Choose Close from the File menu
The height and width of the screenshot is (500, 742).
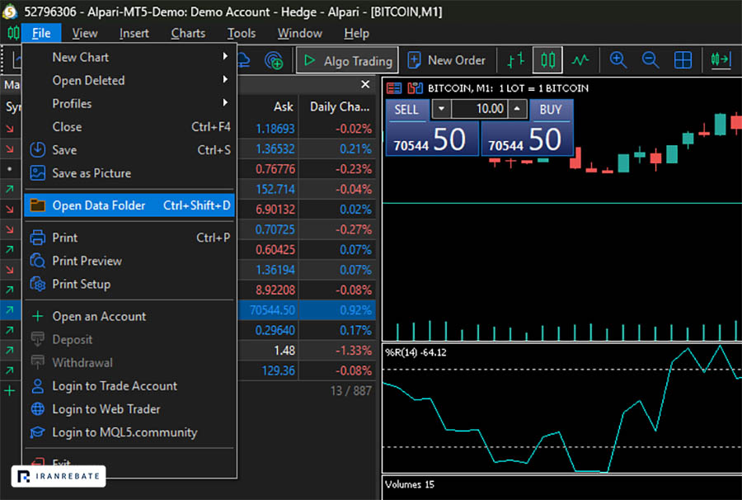129,126
